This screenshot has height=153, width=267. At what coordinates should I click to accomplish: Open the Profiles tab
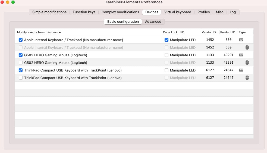click(x=203, y=12)
